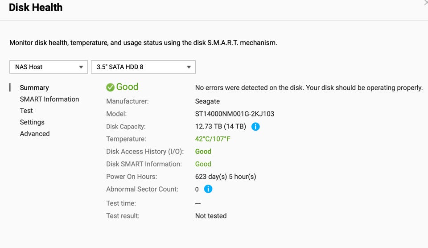
Task: Click the Disk Health title
Action: (36, 8)
